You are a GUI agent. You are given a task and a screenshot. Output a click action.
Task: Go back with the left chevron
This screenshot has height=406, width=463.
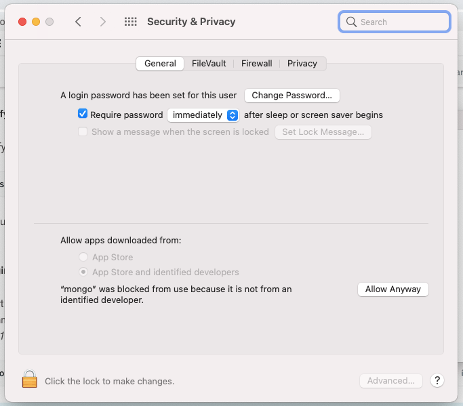79,22
